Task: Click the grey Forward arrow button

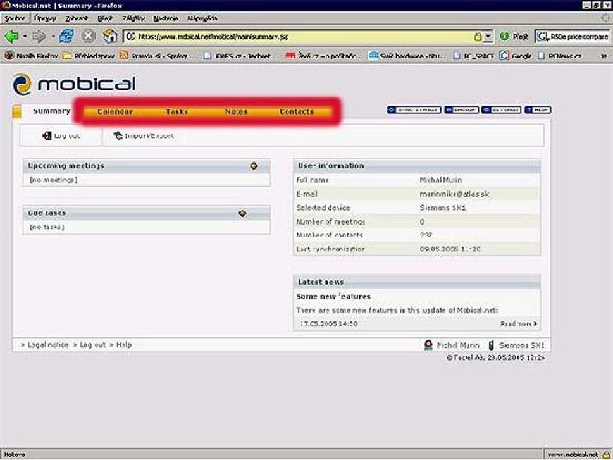Action: (x=39, y=37)
